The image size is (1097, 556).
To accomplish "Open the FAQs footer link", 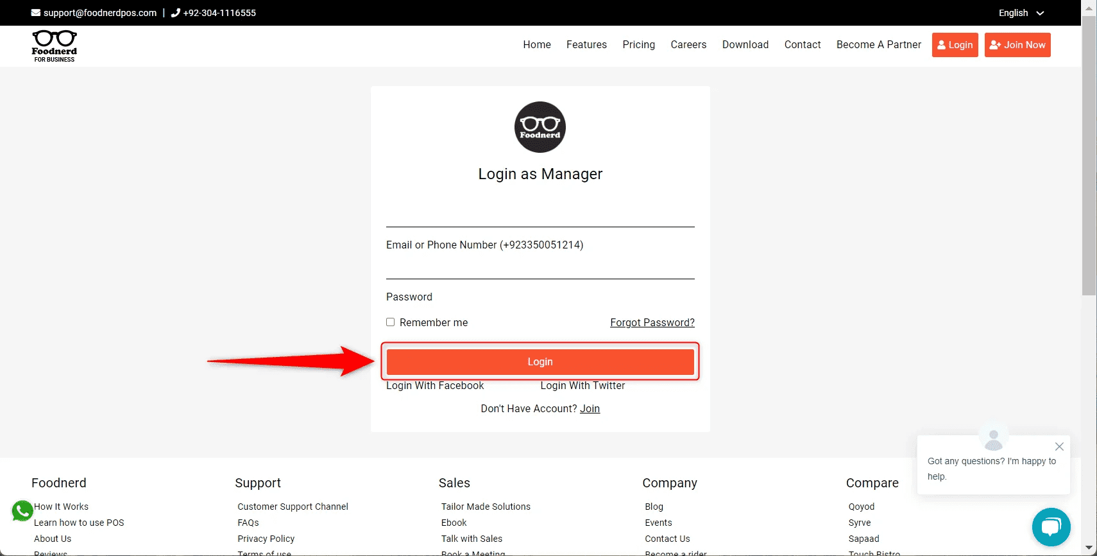I will 248,523.
